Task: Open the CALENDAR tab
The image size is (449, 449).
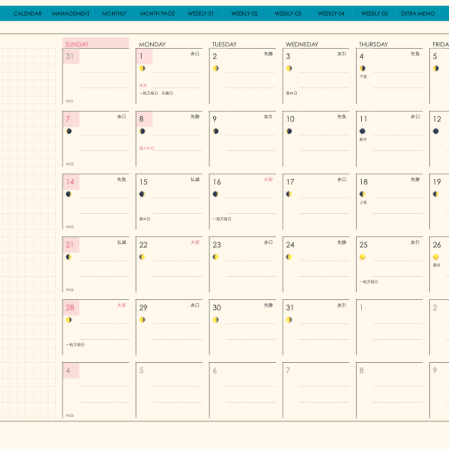Action: [x=27, y=14]
